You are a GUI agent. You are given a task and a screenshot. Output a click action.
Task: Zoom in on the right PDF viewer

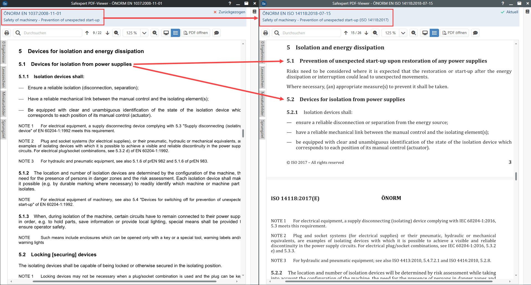click(414, 33)
